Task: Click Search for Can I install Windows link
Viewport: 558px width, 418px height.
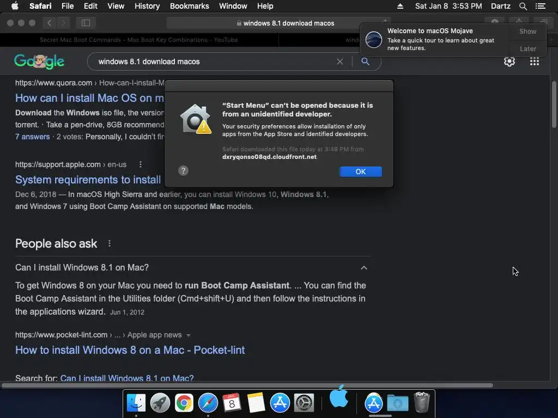Action: [127, 378]
